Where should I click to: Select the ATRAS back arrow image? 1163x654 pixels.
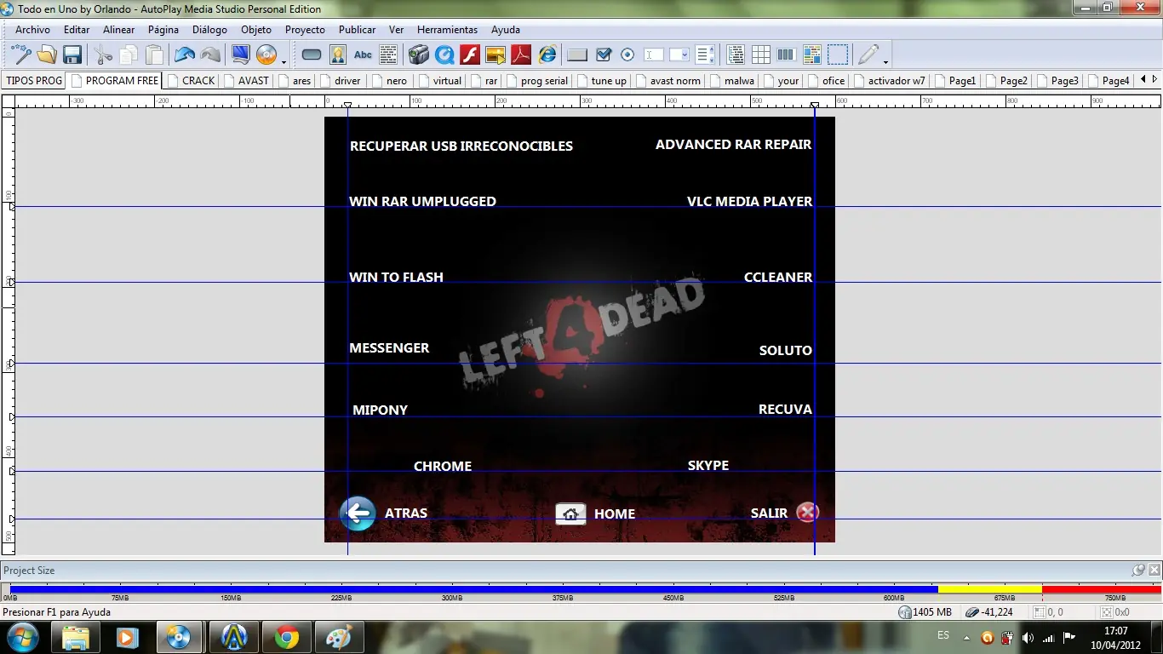358,513
